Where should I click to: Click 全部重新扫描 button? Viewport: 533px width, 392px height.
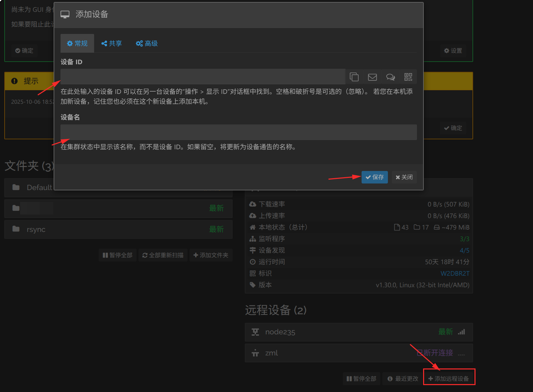tap(163, 255)
